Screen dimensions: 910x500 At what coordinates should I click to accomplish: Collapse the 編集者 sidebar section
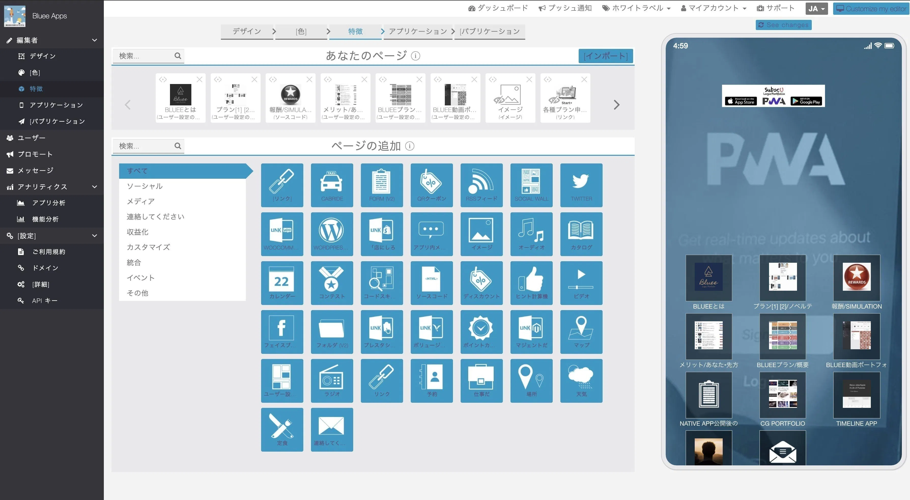[94, 40]
